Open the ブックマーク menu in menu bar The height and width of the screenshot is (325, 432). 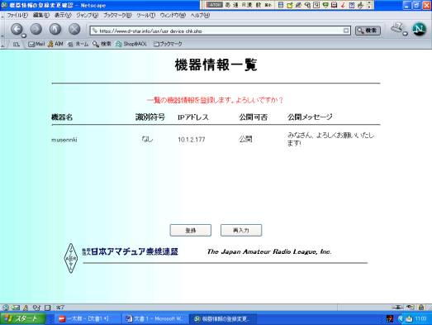pos(117,15)
